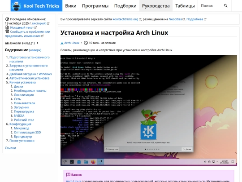Jump to Сеть subsection
Image resolution: width=242 pixels, height=182 pixels.
[17, 99]
